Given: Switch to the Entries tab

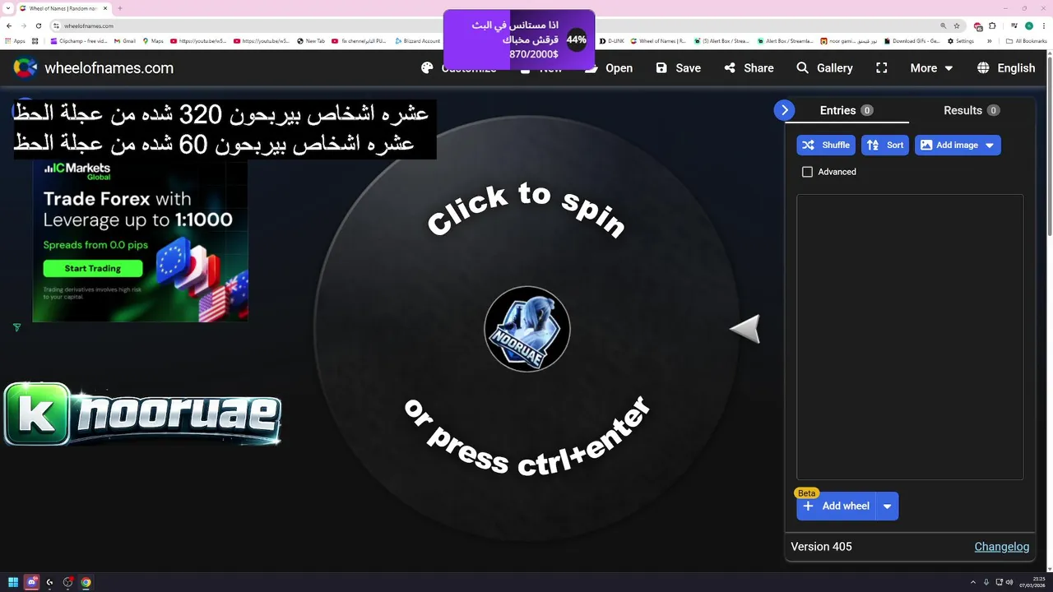Looking at the screenshot, I should click(x=847, y=110).
